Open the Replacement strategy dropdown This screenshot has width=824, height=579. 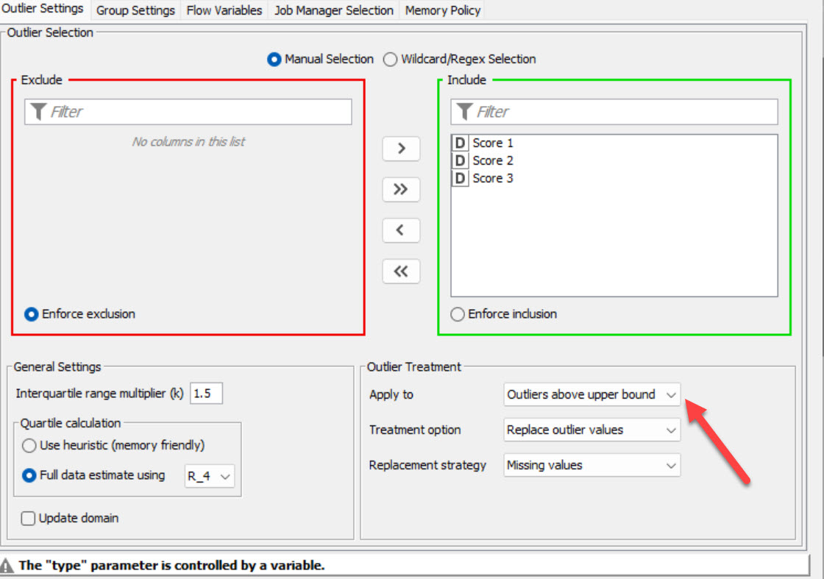click(592, 465)
